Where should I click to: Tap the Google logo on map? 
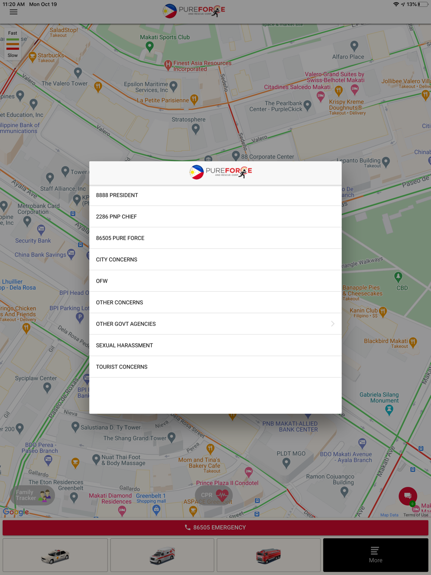16,512
